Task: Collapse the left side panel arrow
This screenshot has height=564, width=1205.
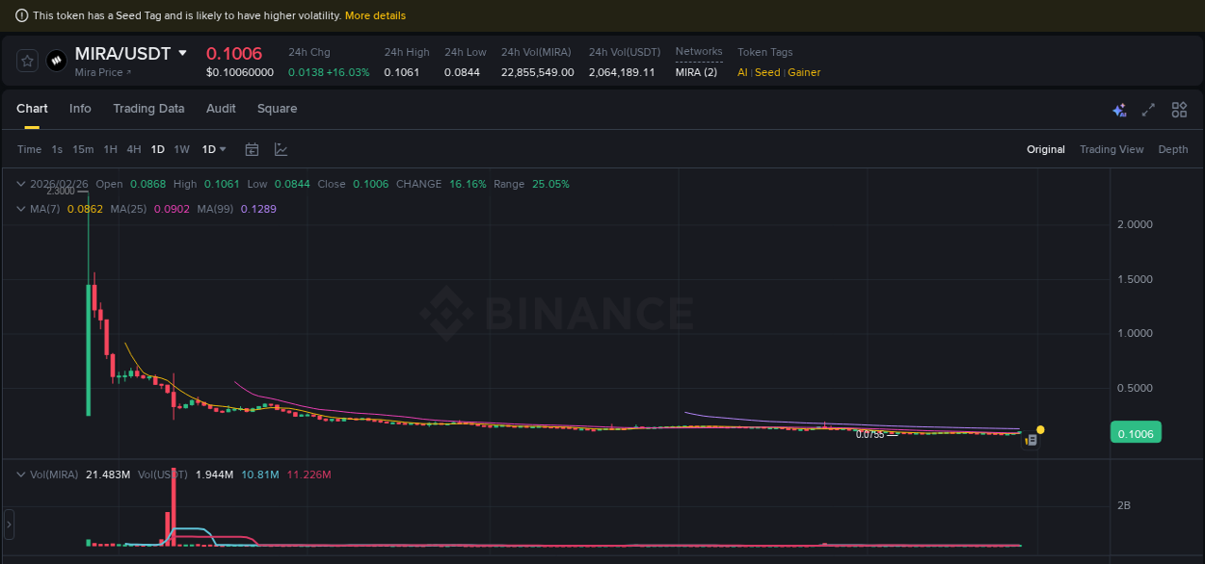Action: click(8, 526)
